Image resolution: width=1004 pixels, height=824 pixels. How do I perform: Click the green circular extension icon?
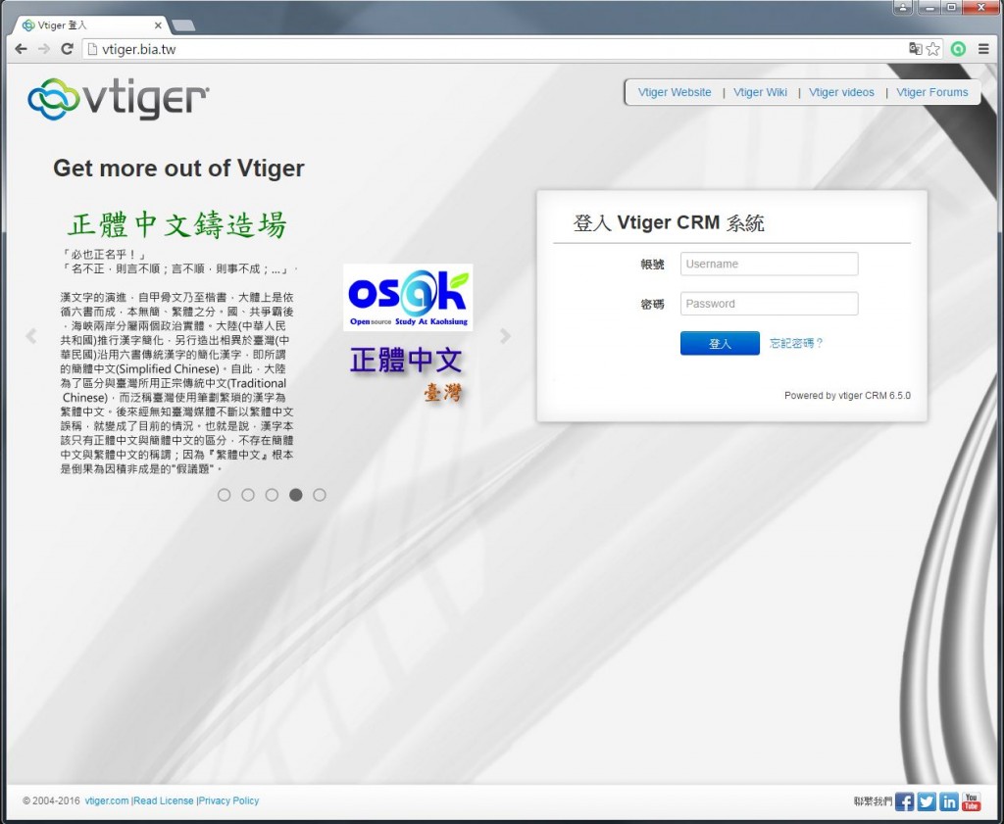(x=958, y=49)
